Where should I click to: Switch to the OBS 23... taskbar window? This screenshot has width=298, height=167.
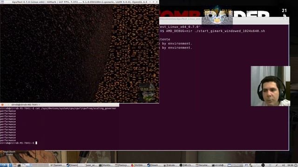tap(186, 165)
